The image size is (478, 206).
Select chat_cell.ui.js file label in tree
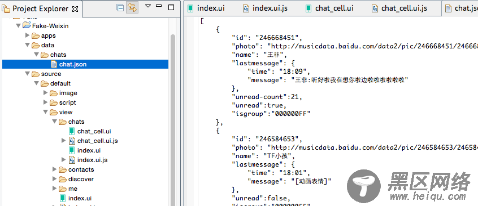click(x=98, y=141)
